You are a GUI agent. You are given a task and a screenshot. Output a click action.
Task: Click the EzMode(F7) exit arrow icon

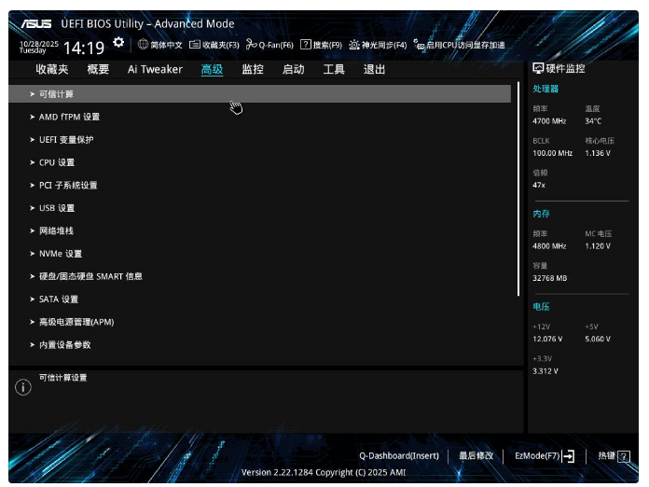coord(569,456)
